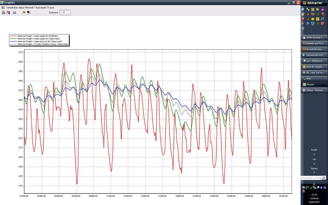Viewport: 328px width, 205px height.
Task: Click the search magnifier button beside Rechercher
Action: tap(324, 178)
